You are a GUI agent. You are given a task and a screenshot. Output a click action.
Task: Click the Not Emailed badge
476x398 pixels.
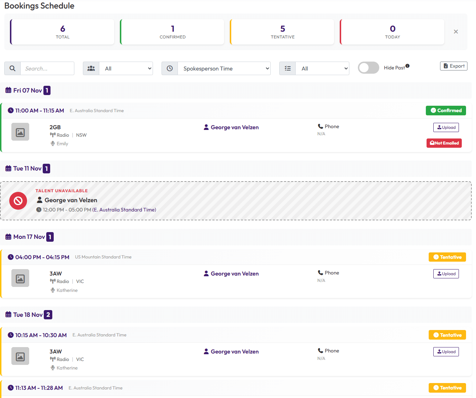coord(444,143)
